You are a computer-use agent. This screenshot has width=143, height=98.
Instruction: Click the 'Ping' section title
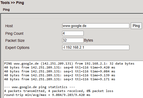6,10
